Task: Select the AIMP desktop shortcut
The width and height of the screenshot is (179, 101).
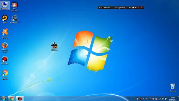Action: [5, 19]
